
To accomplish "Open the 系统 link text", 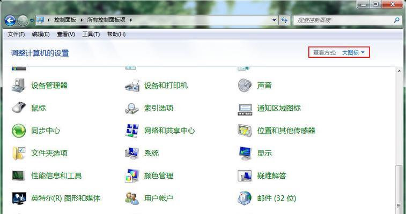I will click(151, 153).
